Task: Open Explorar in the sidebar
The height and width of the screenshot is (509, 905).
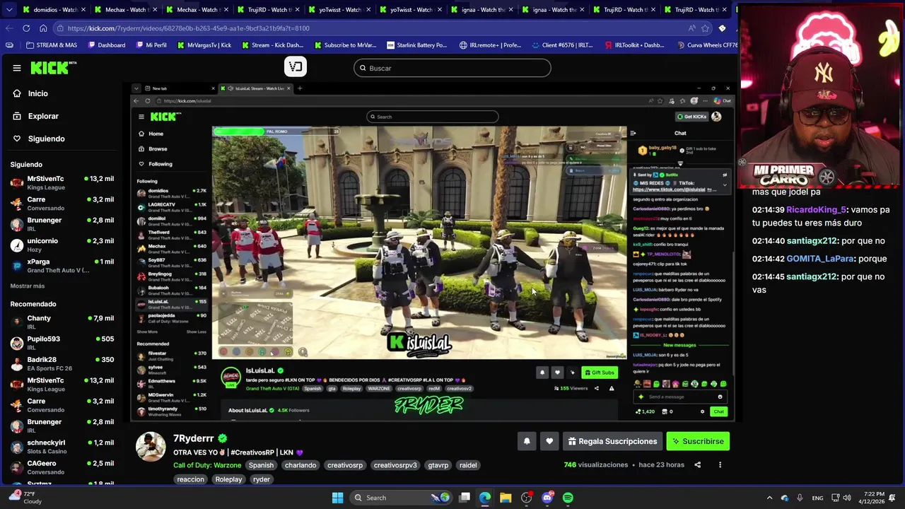Action: tap(43, 116)
